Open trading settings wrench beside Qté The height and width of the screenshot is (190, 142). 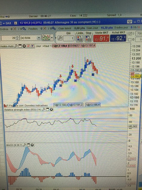point(60,38)
